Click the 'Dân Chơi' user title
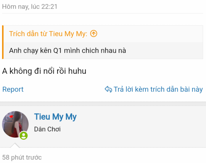Viewport: 206px width, 163px height. [47, 129]
